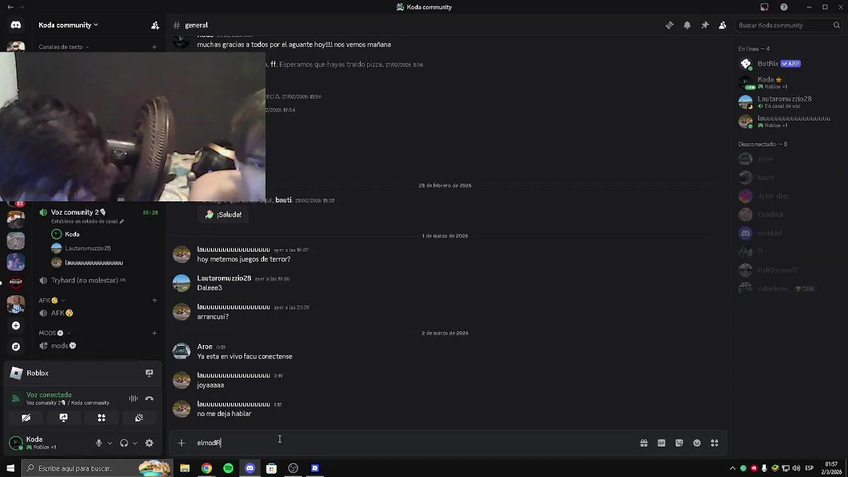Image resolution: width=848 pixels, height=477 pixels.
Task: Stream Roblox using the screen icon
Action: pyautogui.click(x=149, y=373)
